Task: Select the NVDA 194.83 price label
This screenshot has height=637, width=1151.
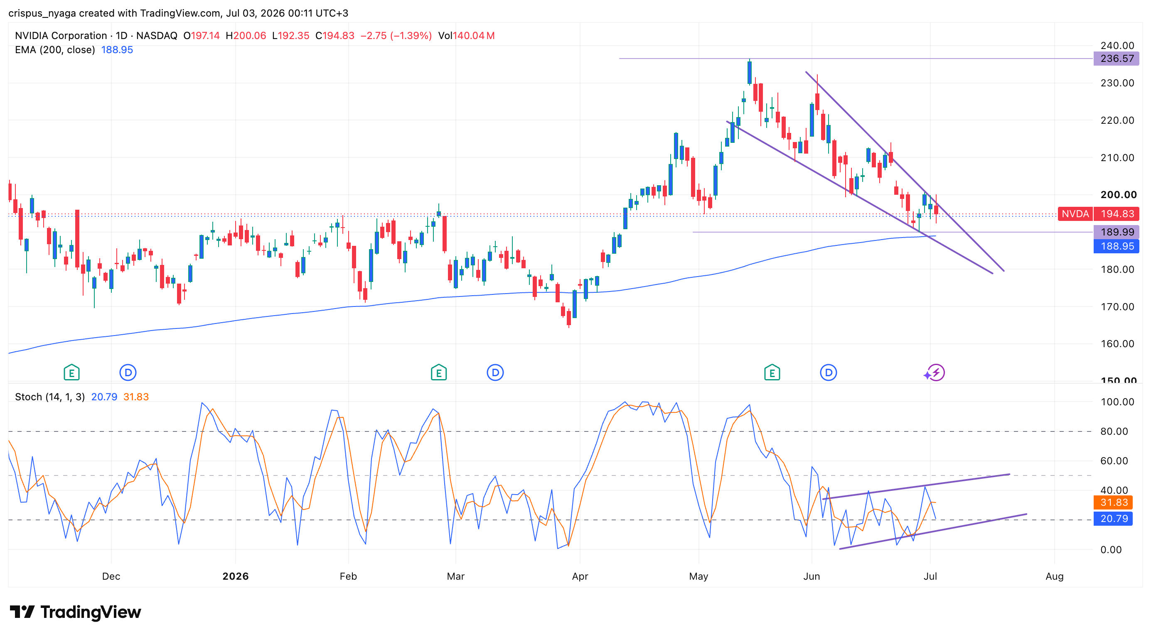Action: [x=1098, y=214]
